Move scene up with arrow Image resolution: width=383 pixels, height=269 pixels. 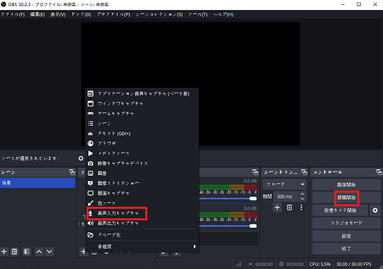(x=39, y=251)
